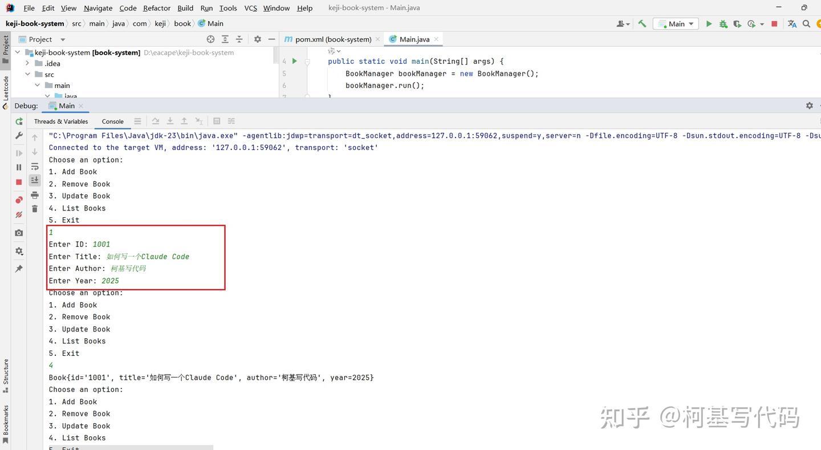This screenshot has width=821, height=450.
Task: Collapse the main folder in project tree
Action: [x=38, y=85]
